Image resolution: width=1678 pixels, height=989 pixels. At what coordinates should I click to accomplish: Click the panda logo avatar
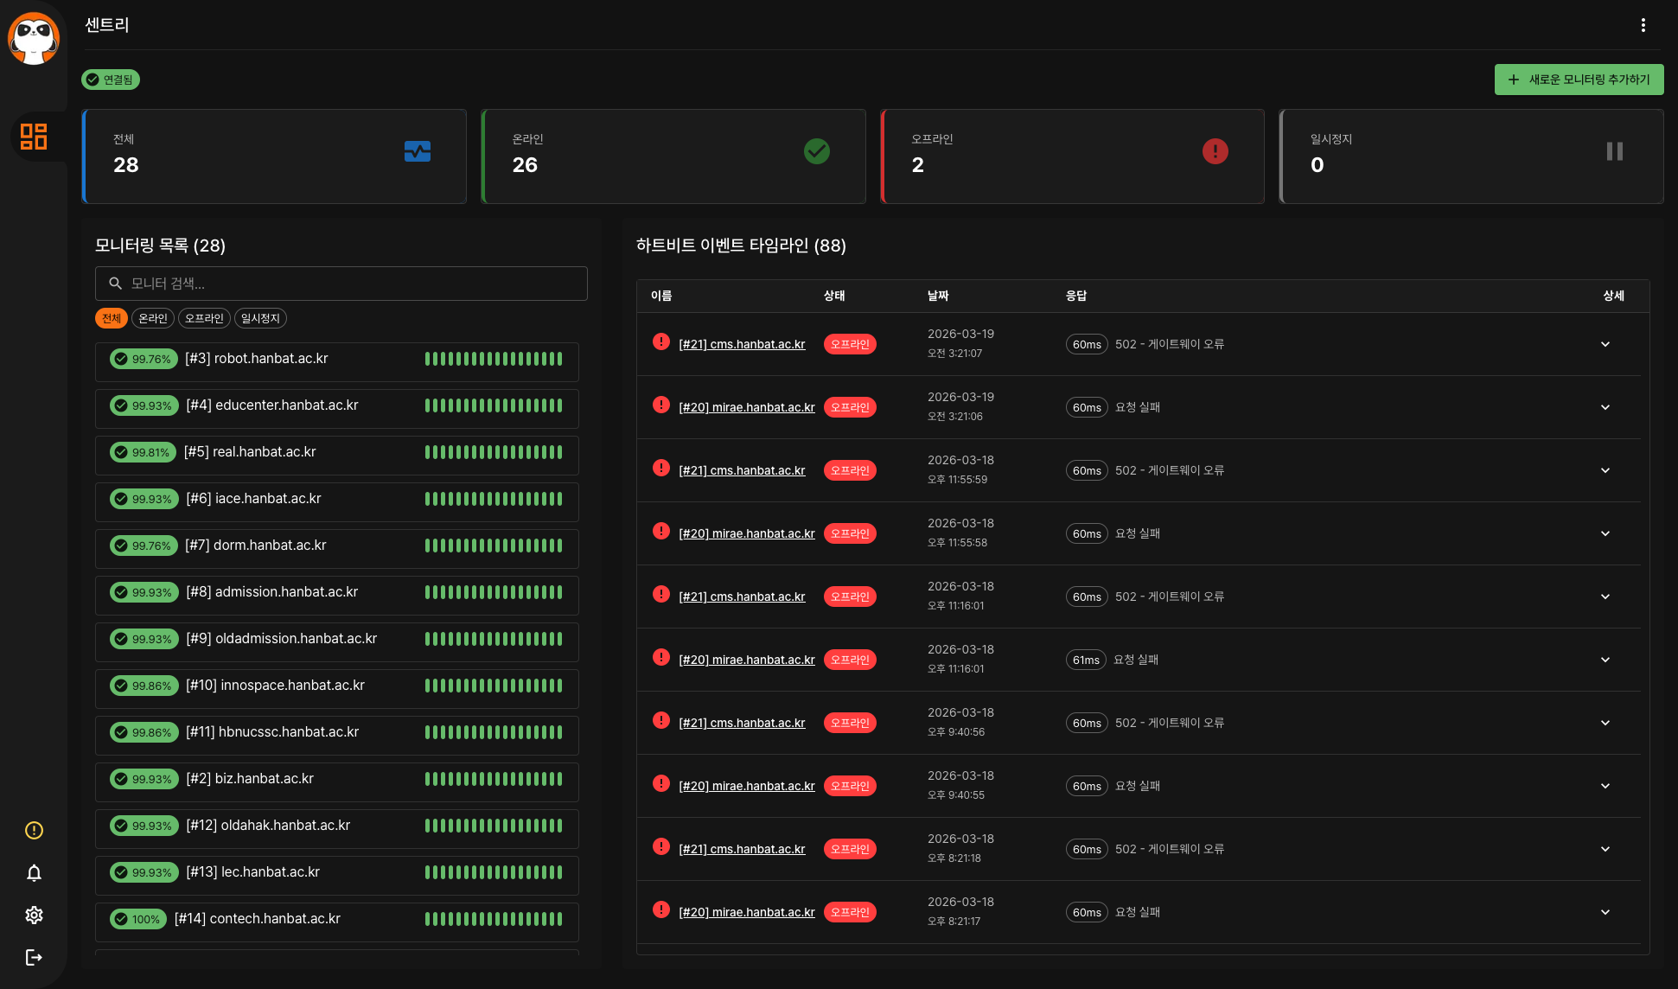coord(34,38)
